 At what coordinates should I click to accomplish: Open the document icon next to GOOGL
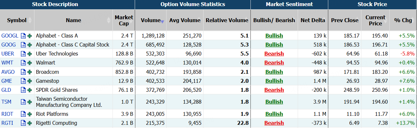[x=23, y=36]
